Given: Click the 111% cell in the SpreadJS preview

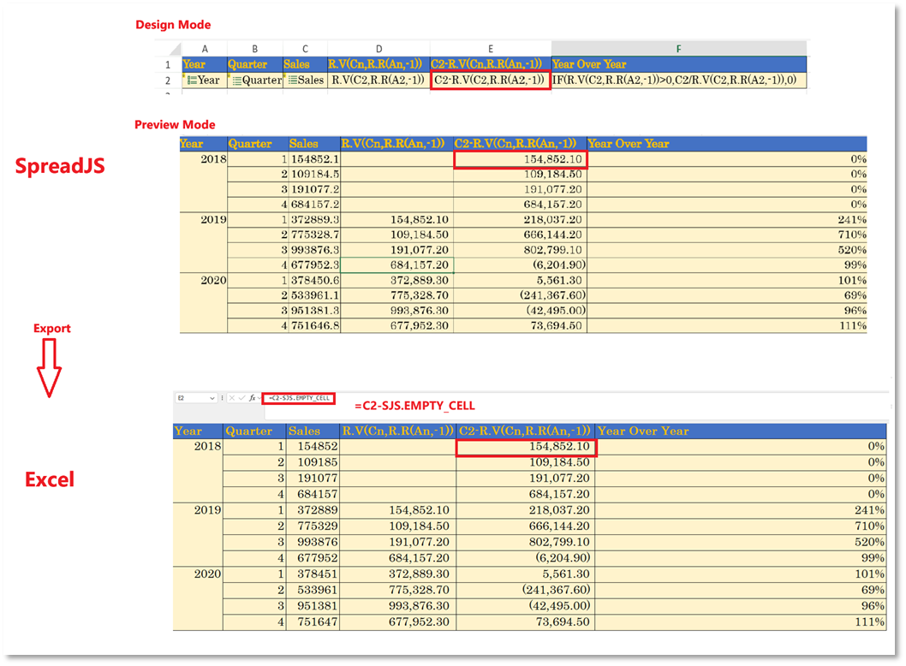Looking at the screenshot, I should (727, 326).
